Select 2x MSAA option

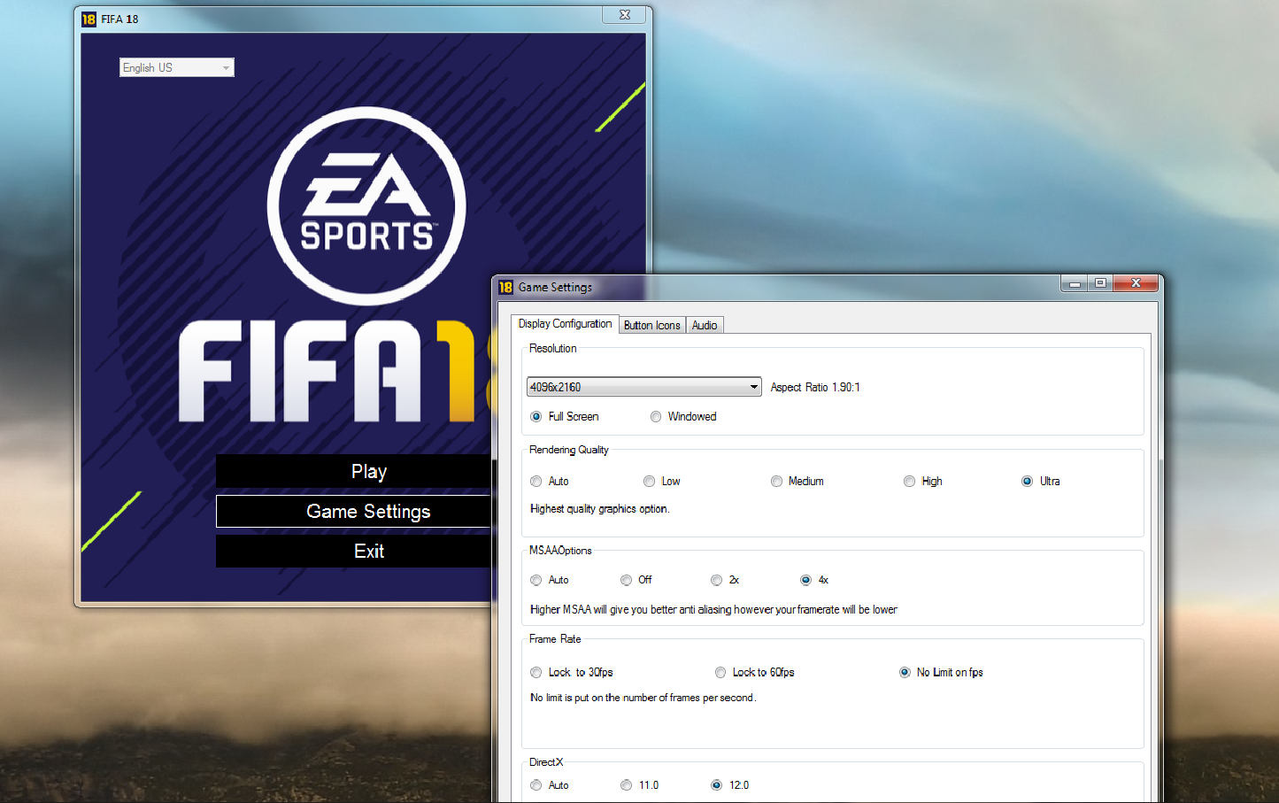(x=716, y=580)
